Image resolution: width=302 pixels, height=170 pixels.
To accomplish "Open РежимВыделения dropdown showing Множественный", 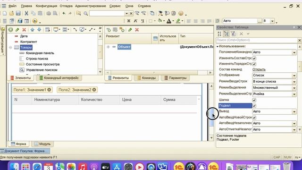I will pyautogui.click(x=294, y=88).
